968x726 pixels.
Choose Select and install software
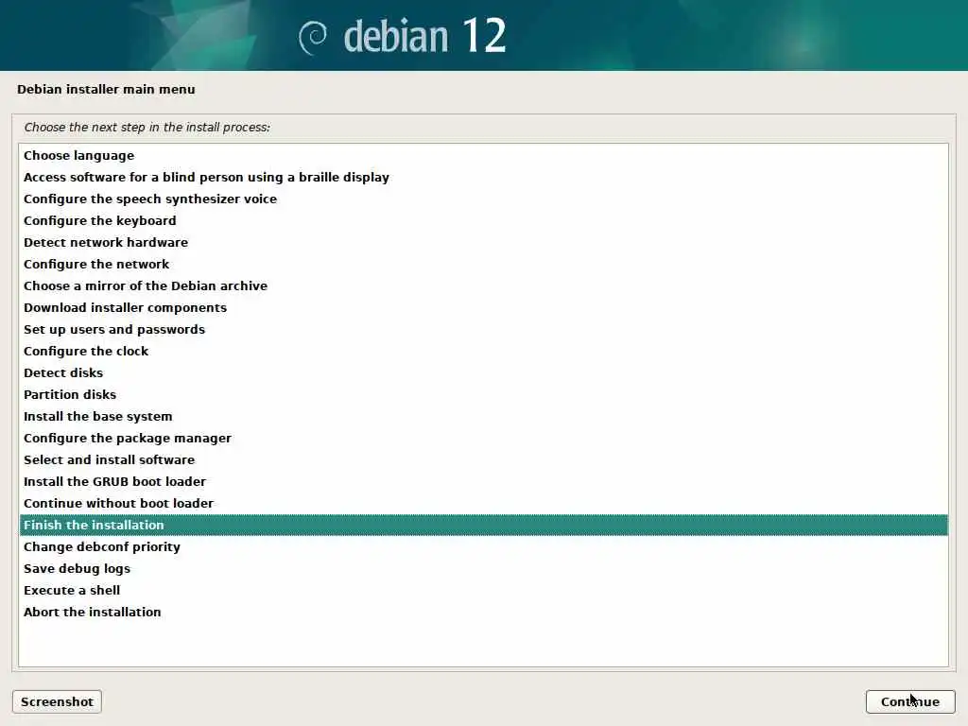(x=483, y=460)
